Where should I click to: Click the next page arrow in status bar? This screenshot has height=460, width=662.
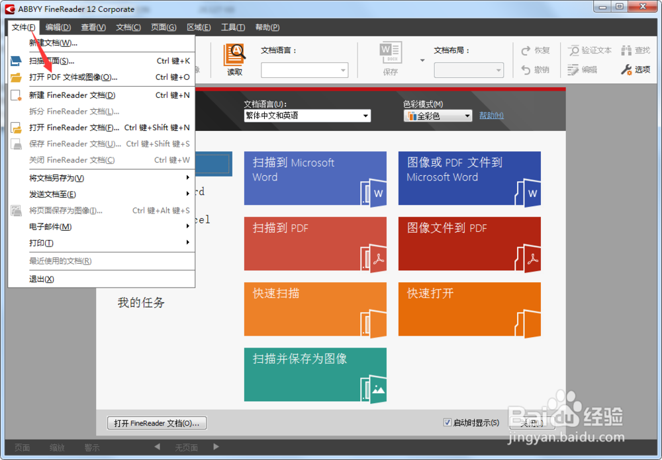click(x=216, y=447)
